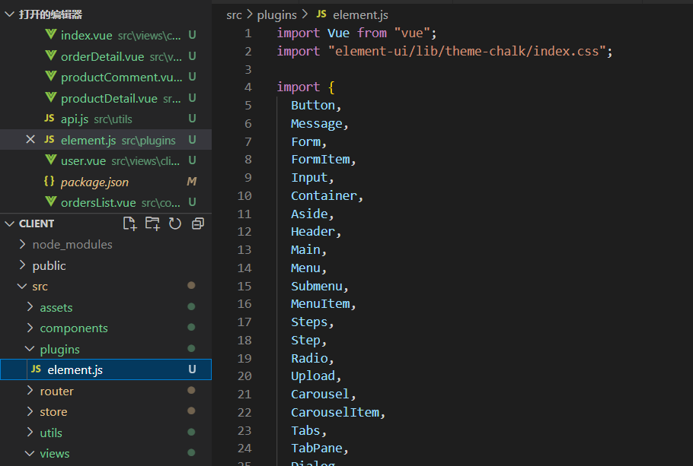The height and width of the screenshot is (466, 693).
Task: Collapse the src folder
Action: pos(21,286)
